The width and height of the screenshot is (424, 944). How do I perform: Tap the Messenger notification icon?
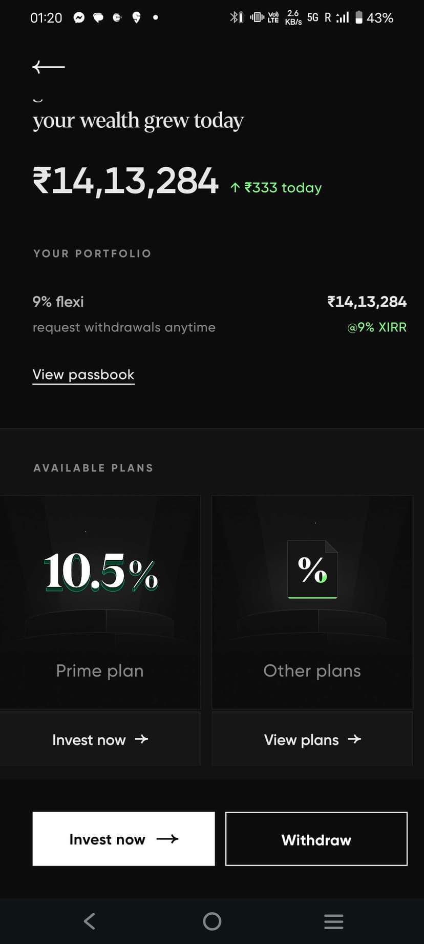tap(79, 18)
